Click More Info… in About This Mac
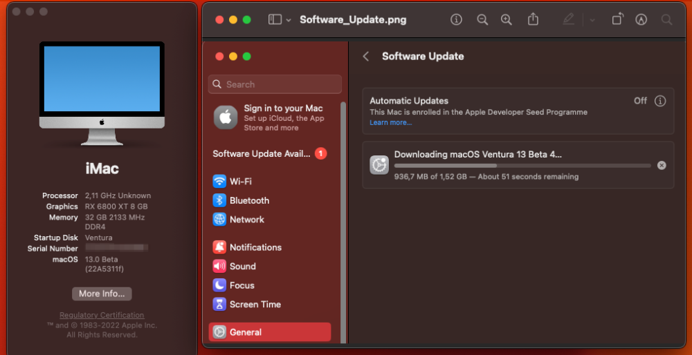This screenshot has width=692, height=355. tap(102, 294)
